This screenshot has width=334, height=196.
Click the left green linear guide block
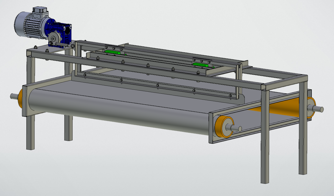click(x=112, y=52)
